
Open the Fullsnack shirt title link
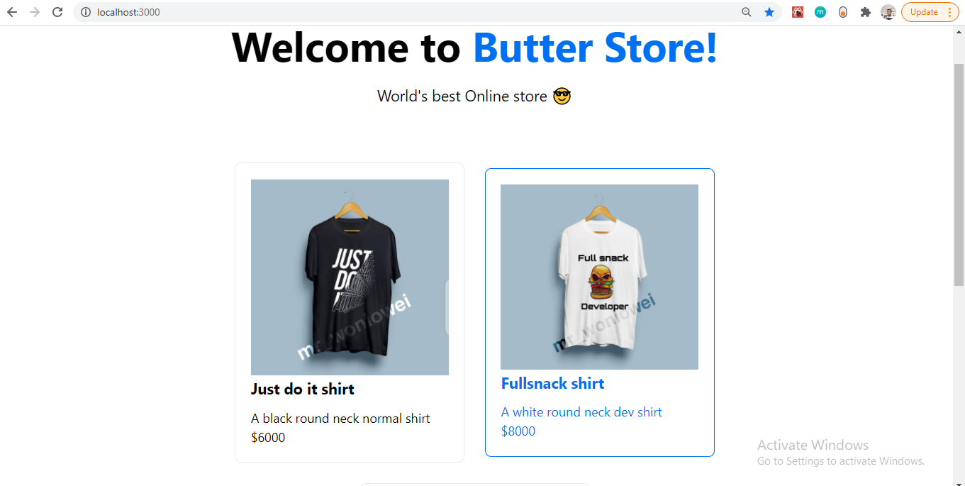[552, 383]
